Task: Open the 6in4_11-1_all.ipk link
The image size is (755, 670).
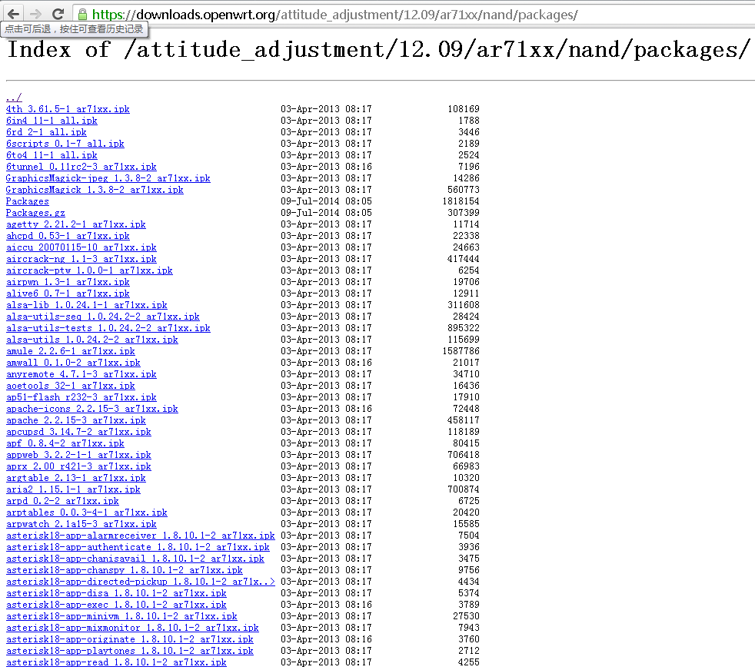Action: point(52,121)
